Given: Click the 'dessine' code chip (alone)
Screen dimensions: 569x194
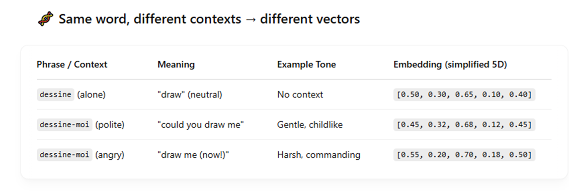Looking at the screenshot, I should click(x=55, y=94).
